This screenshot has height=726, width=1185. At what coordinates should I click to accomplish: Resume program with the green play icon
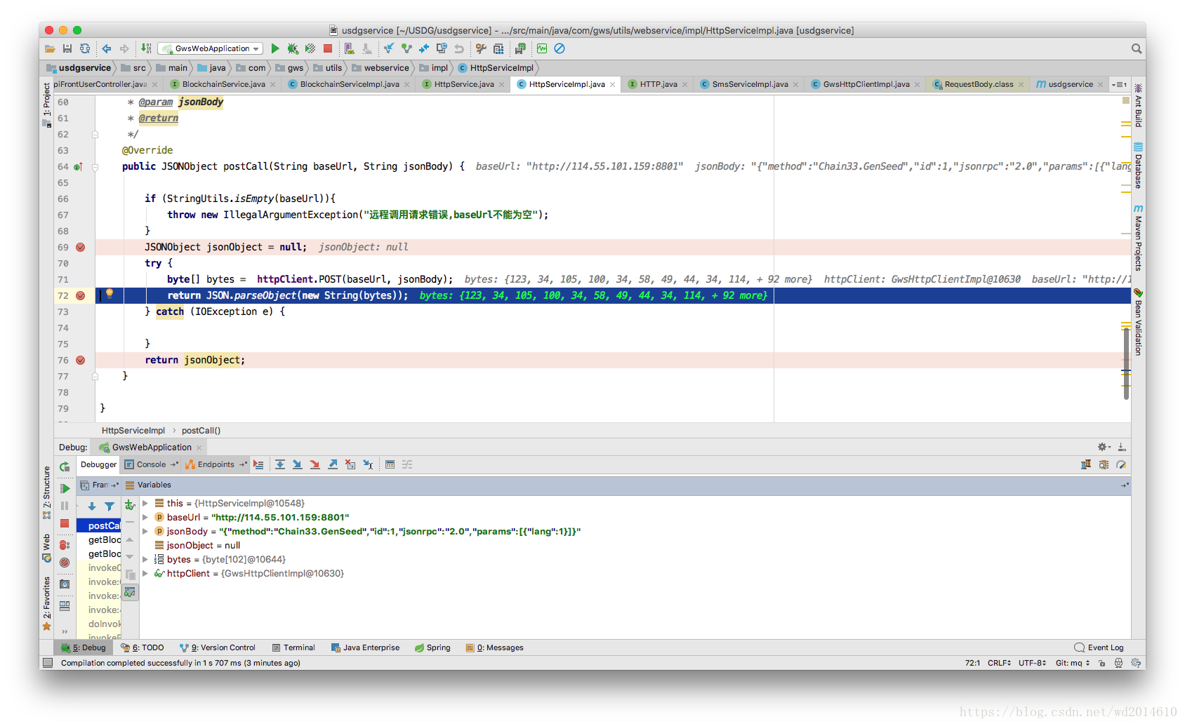[x=65, y=488]
